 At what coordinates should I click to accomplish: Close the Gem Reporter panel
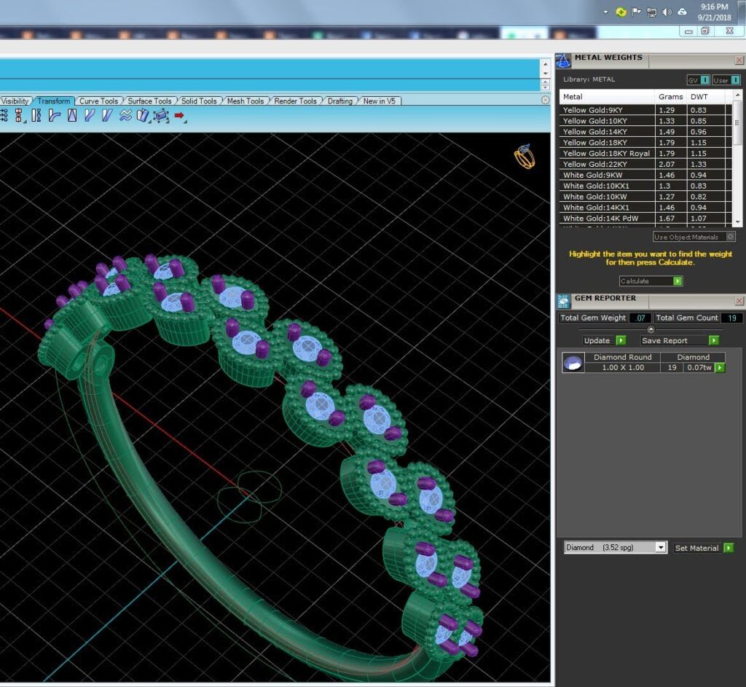click(739, 301)
